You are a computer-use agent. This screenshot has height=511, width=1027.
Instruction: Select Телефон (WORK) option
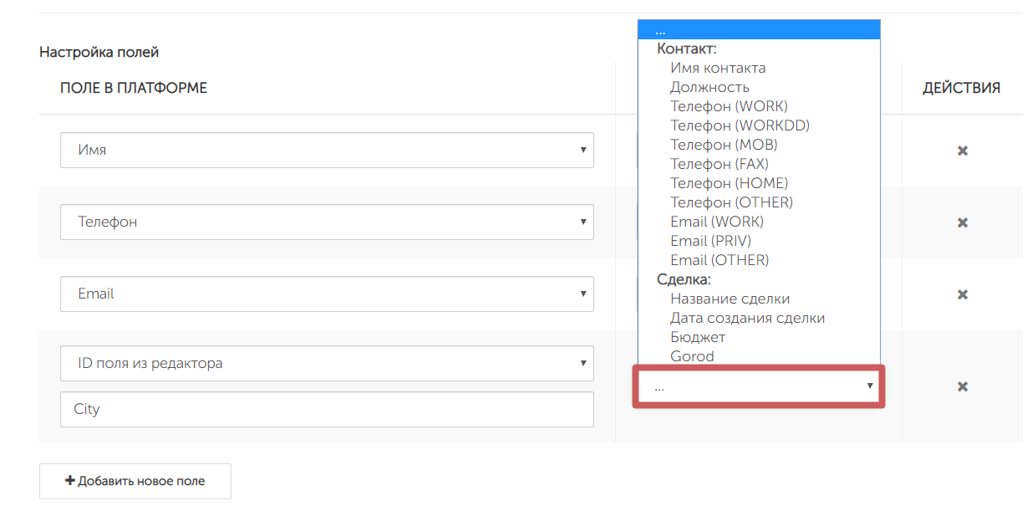pos(729,106)
